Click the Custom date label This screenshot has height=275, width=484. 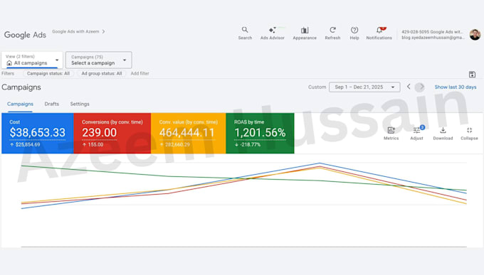click(x=317, y=87)
